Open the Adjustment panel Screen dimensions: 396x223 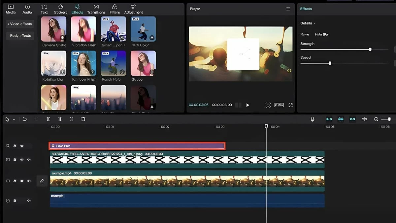pos(133,8)
